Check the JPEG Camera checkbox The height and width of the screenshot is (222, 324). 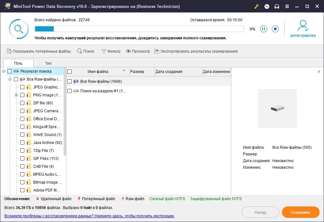[22, 111]
